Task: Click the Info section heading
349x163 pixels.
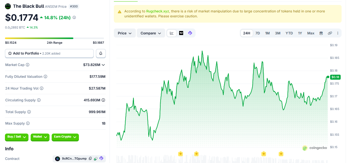Action: point(9,149)
